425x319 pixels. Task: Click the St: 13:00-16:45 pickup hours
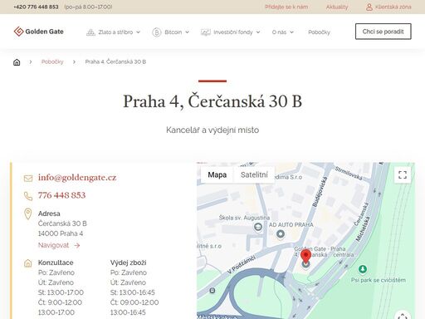(x=133, y=292)
